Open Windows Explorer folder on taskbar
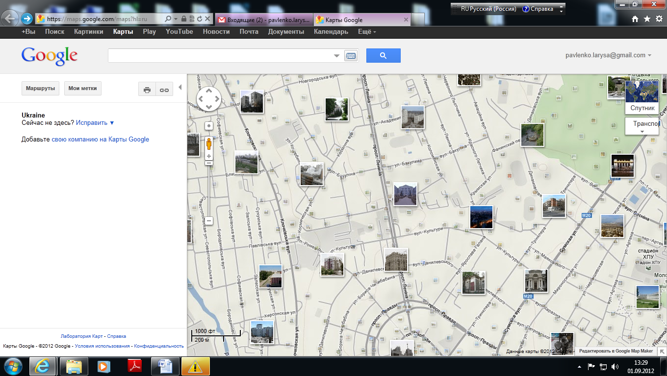Image resolution: width=667 pixels, height=376 pixels. [x=74, y=366]
